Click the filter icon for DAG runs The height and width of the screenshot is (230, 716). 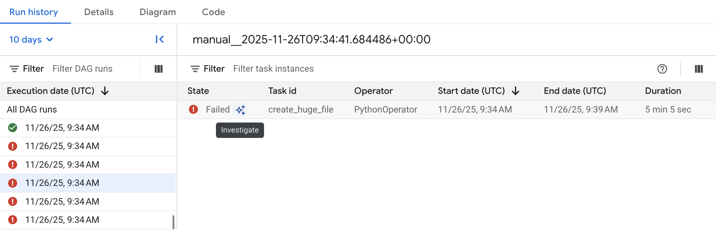pos(14,69)
